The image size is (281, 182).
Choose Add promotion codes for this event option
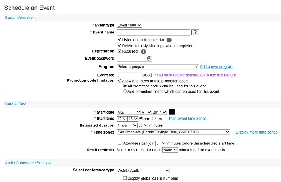[x=125, y=92]
